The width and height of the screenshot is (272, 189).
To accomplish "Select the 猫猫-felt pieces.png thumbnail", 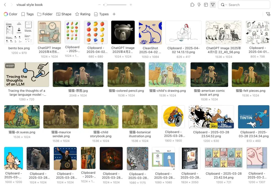I will 251,75.
